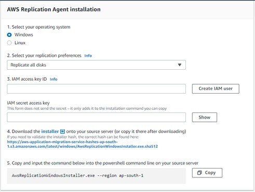Image resolution: width=255 pixels, height=192 pixels.
Task: Click the Create IAM user button
Action: tap(216, 88)
